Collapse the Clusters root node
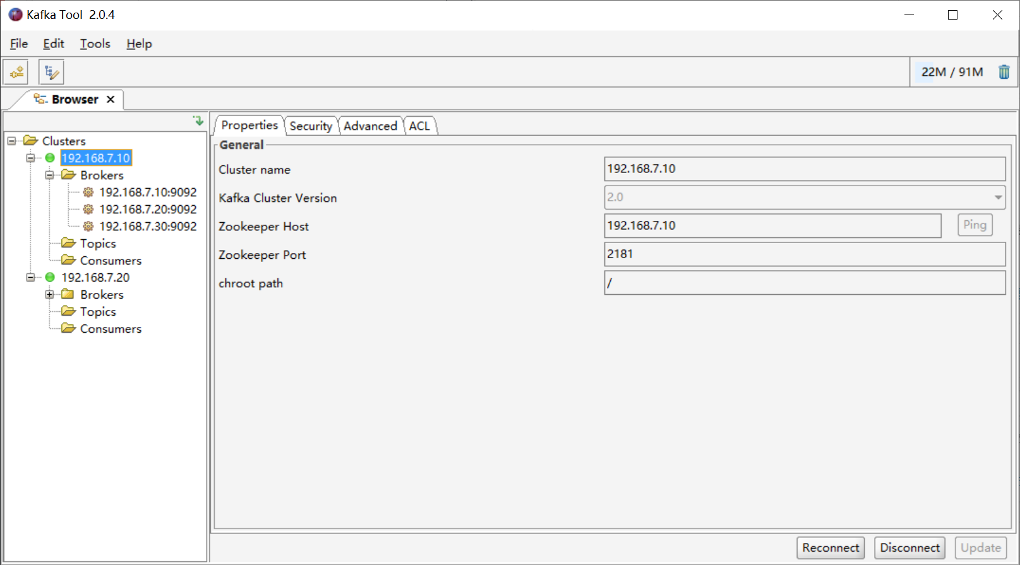Screen dimensions: 1020x565 pyautogui.click(x=11, y=141)
